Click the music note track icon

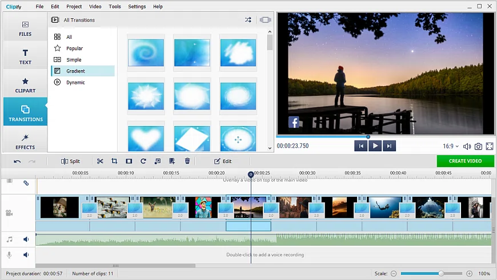(10, 240)
